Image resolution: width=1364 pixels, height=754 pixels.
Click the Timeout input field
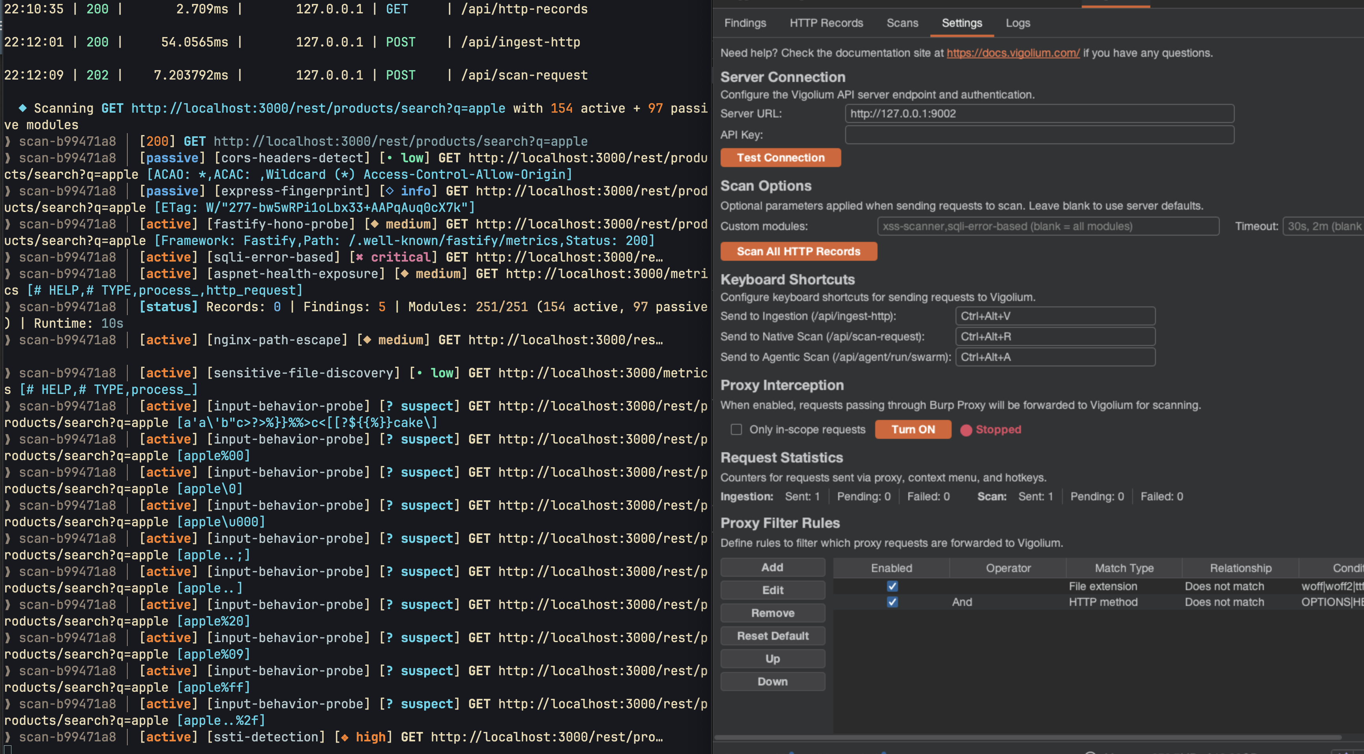click(x=1323, y=226)
